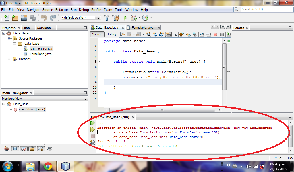Open the Profile Project dropdown arrow
Screen dimensions: 294x172
click(x=151, y=17)
